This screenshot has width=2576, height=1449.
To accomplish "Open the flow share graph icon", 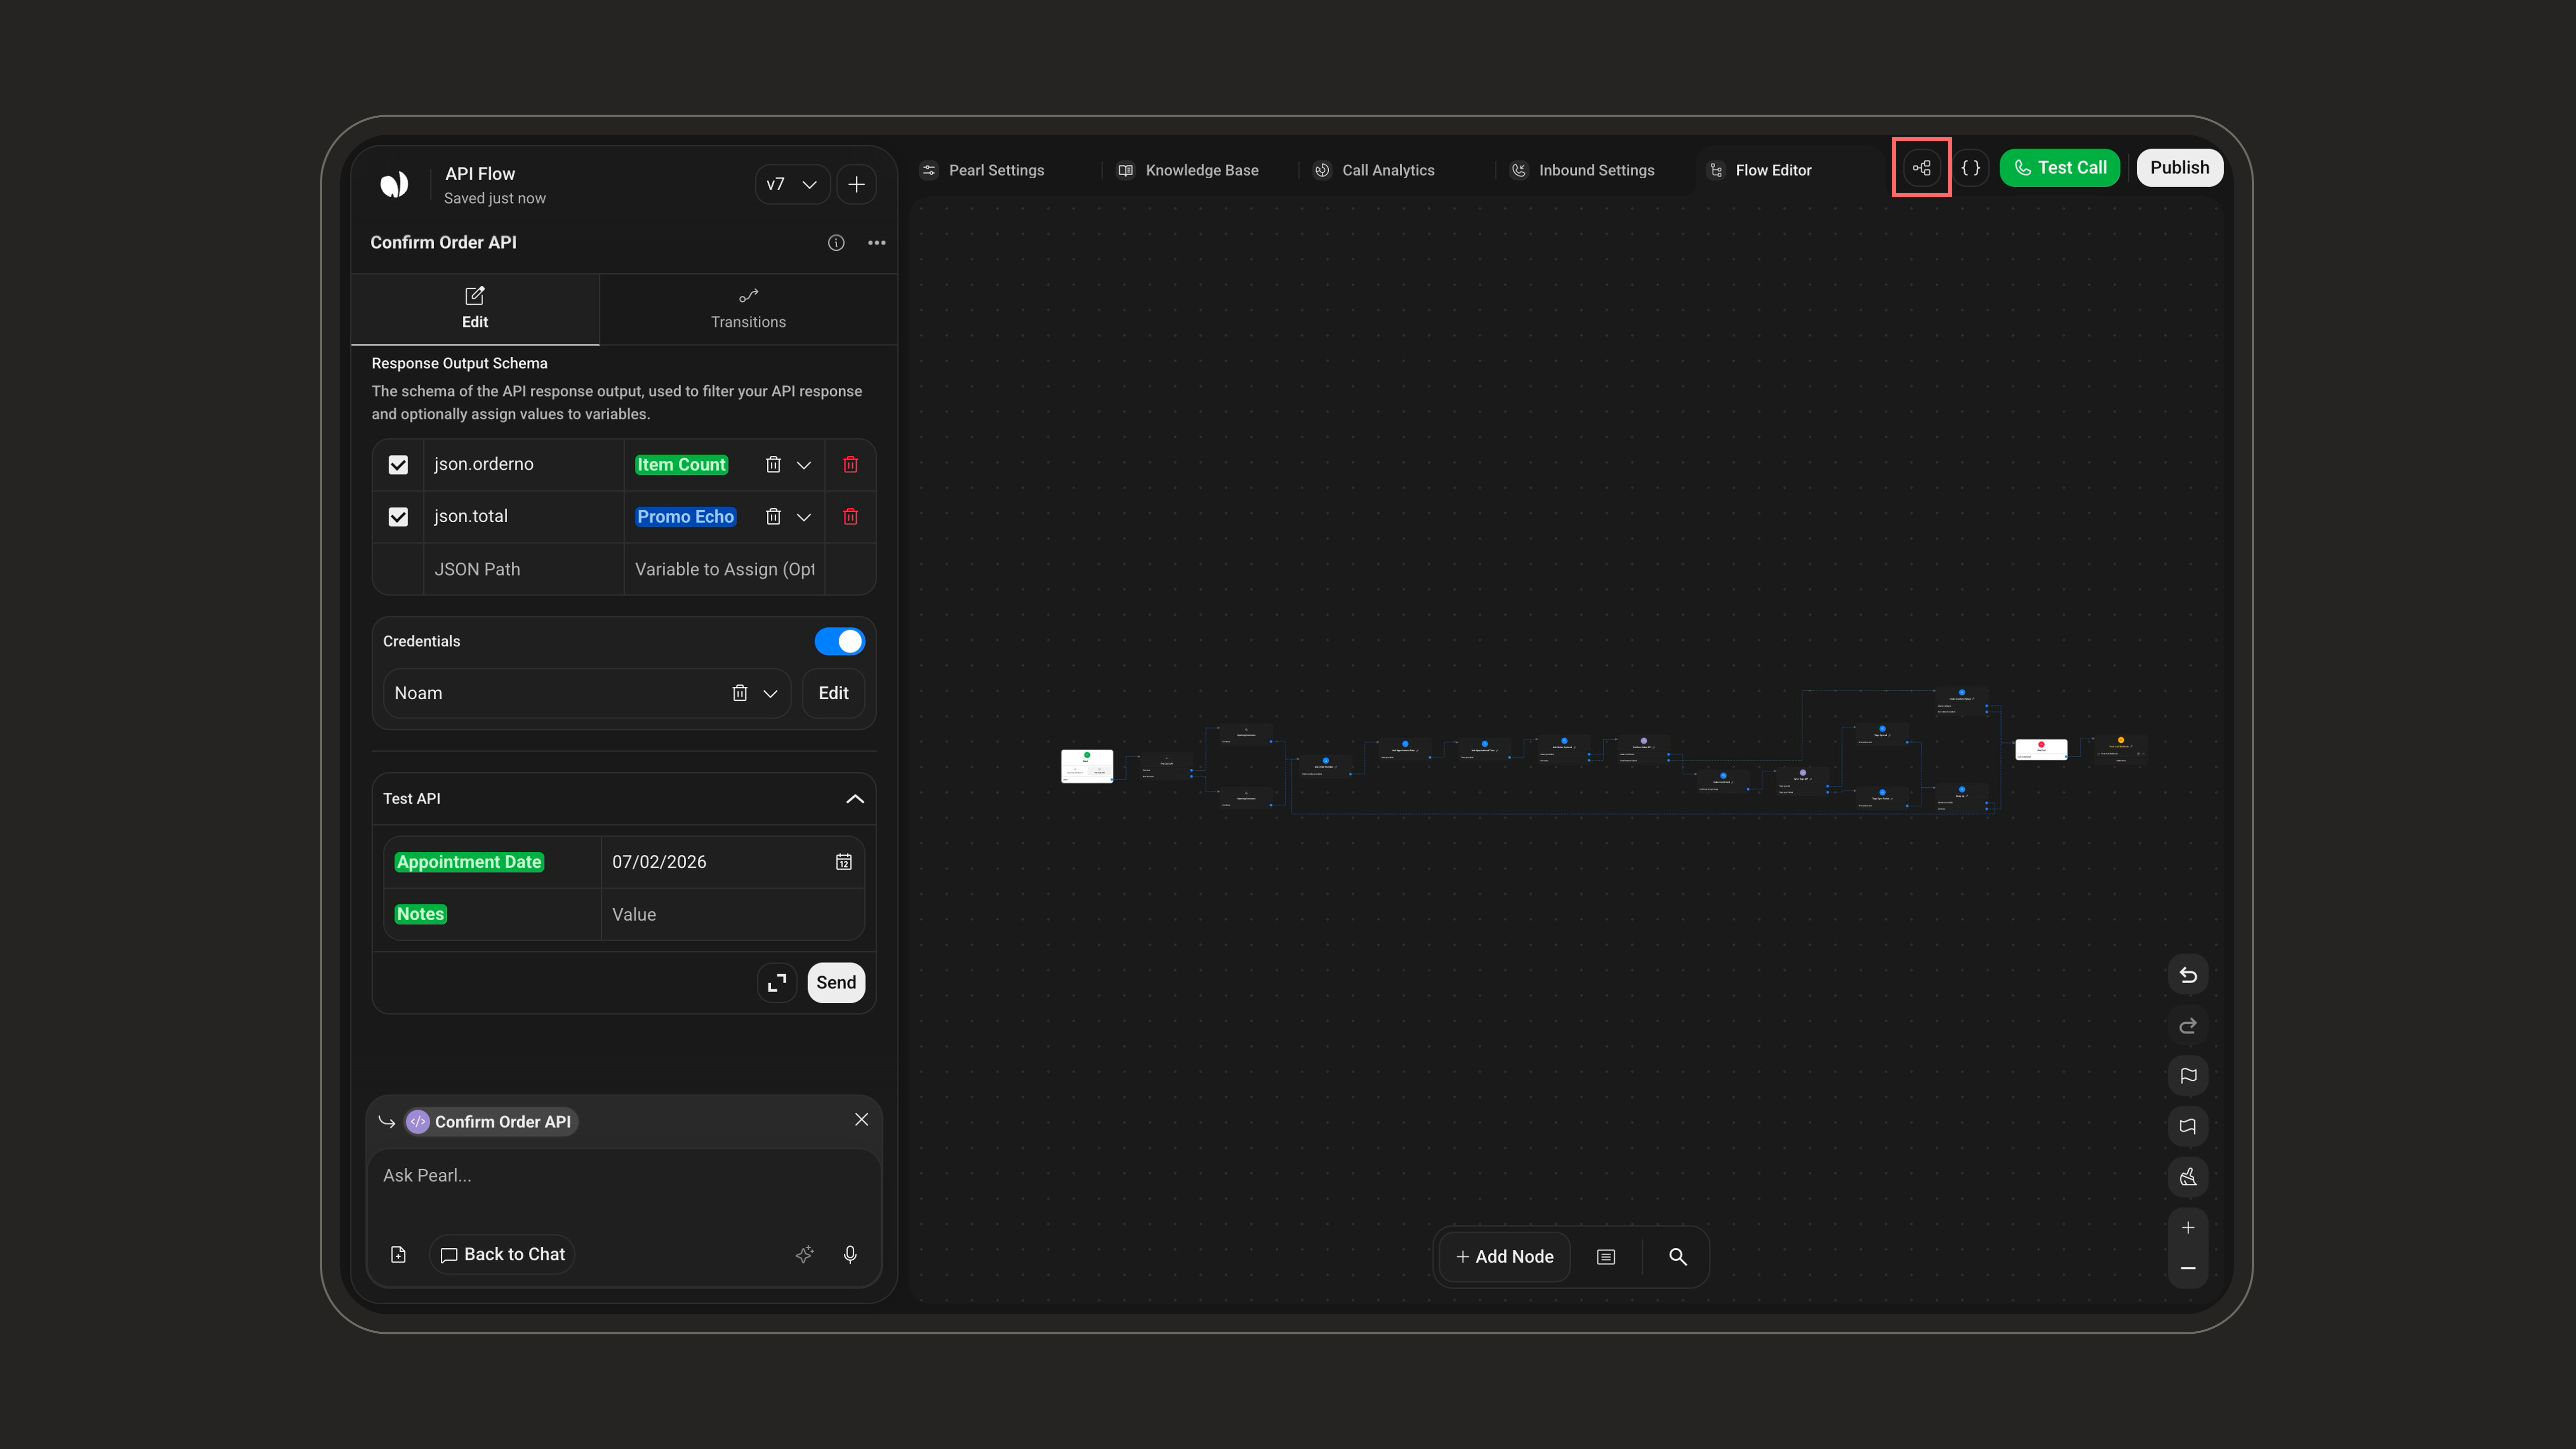I will (1922, 168).
